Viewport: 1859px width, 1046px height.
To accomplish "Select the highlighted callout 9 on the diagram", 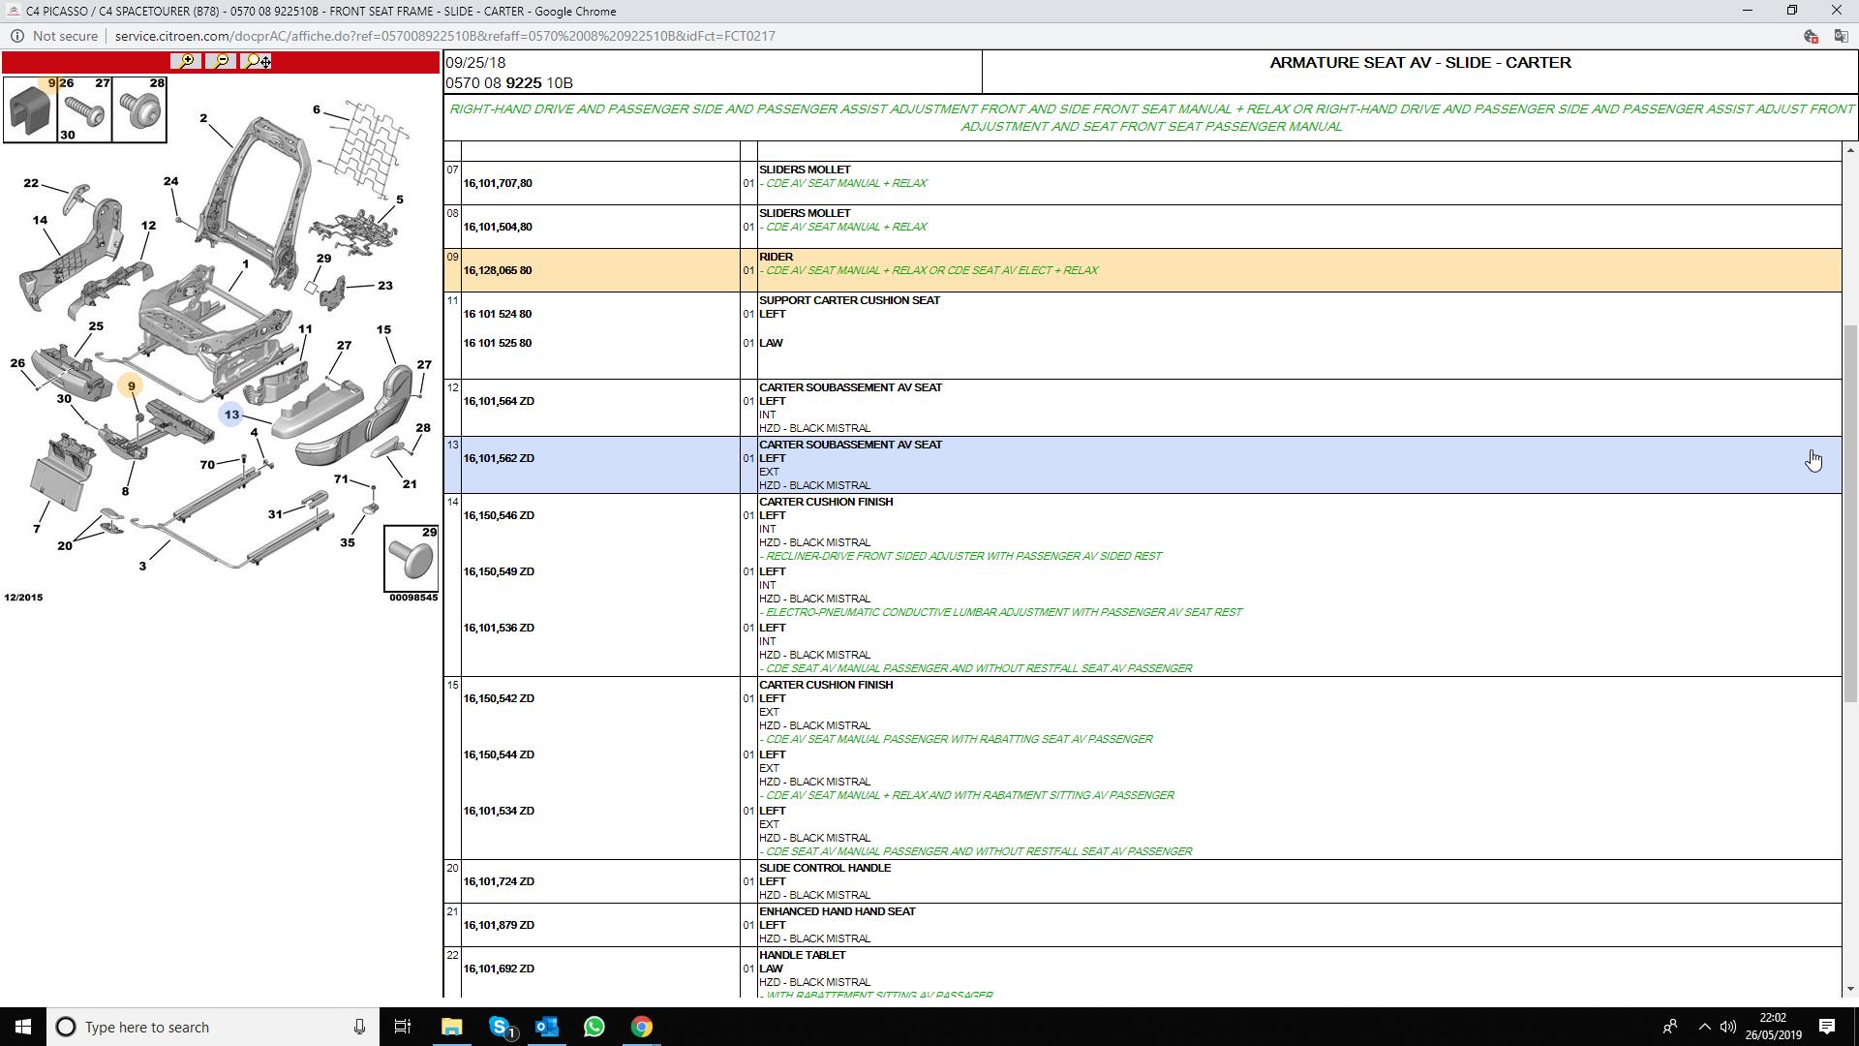I will (x=132, y=386).
